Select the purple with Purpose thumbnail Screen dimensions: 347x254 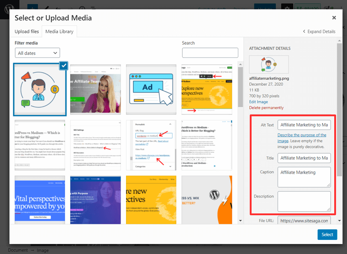(95, 200)
